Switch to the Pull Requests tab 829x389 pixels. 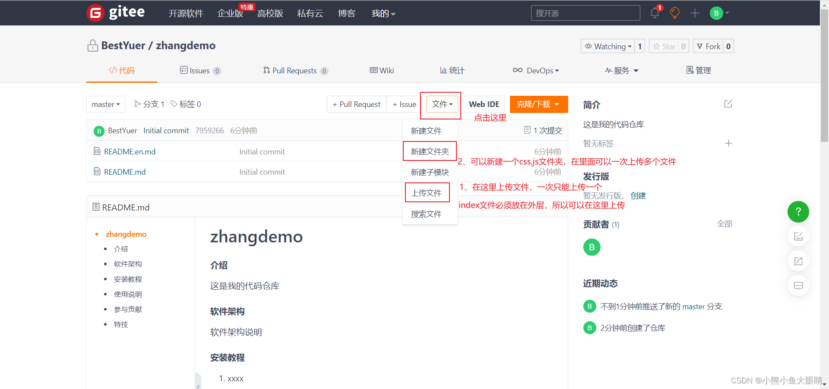pyautogui.click(x=296, y=70)
